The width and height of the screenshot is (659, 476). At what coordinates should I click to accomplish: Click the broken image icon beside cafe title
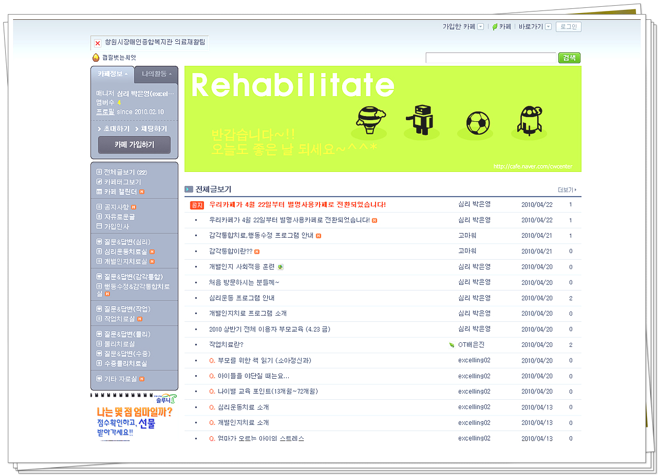point(97,43)
